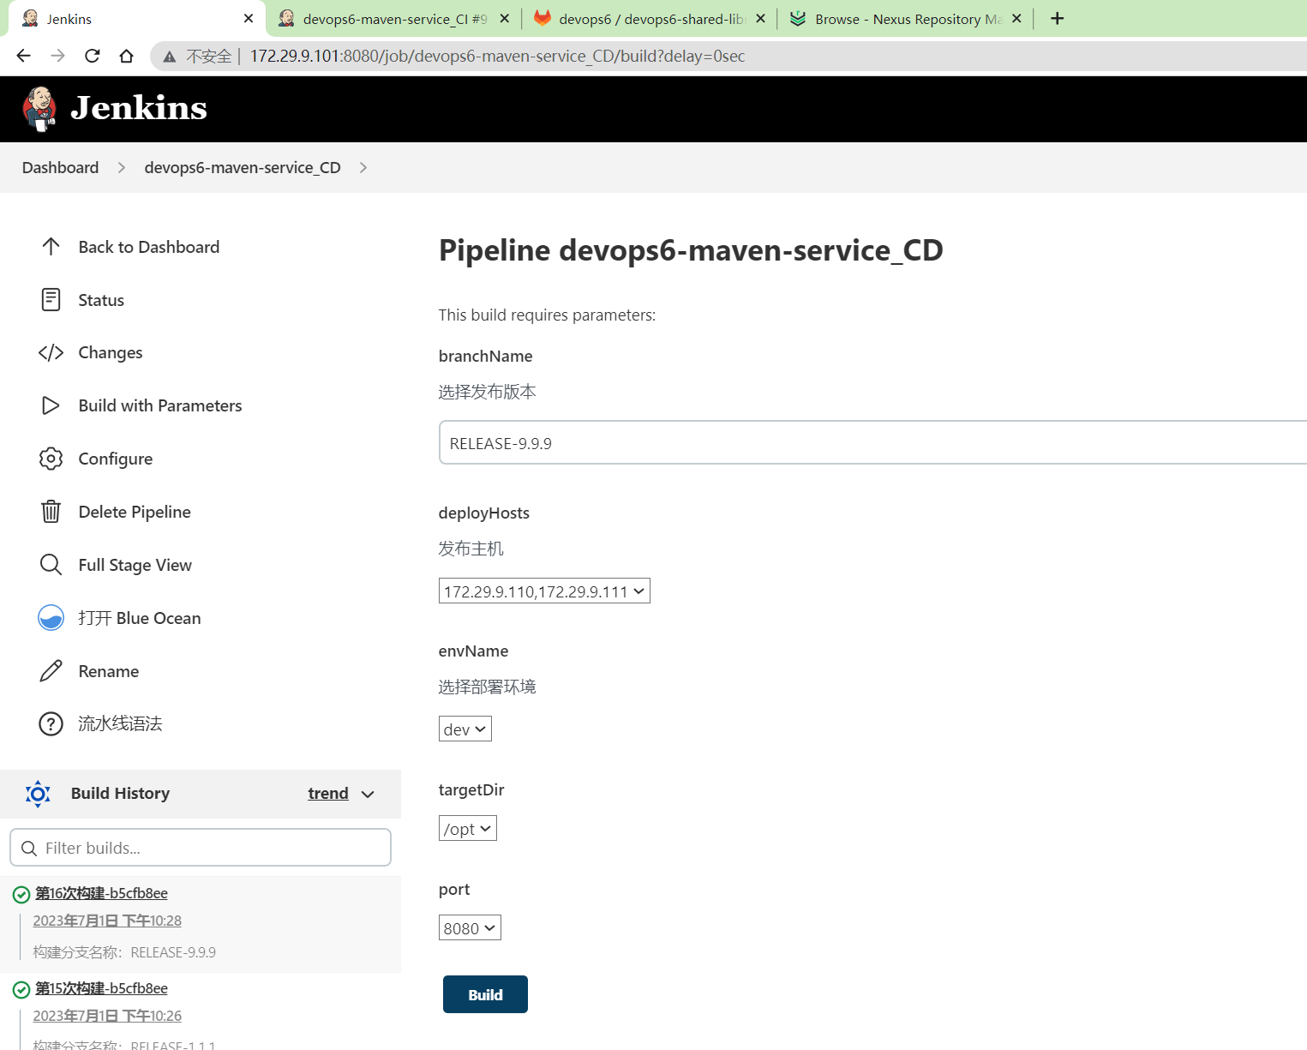
Task: Click the Build with Parameters play icon
Action: 51,405
